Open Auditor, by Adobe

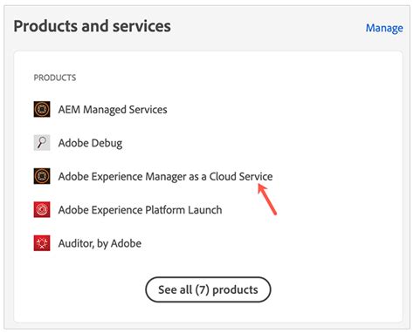pyautogui.click(x=100, y=243)
